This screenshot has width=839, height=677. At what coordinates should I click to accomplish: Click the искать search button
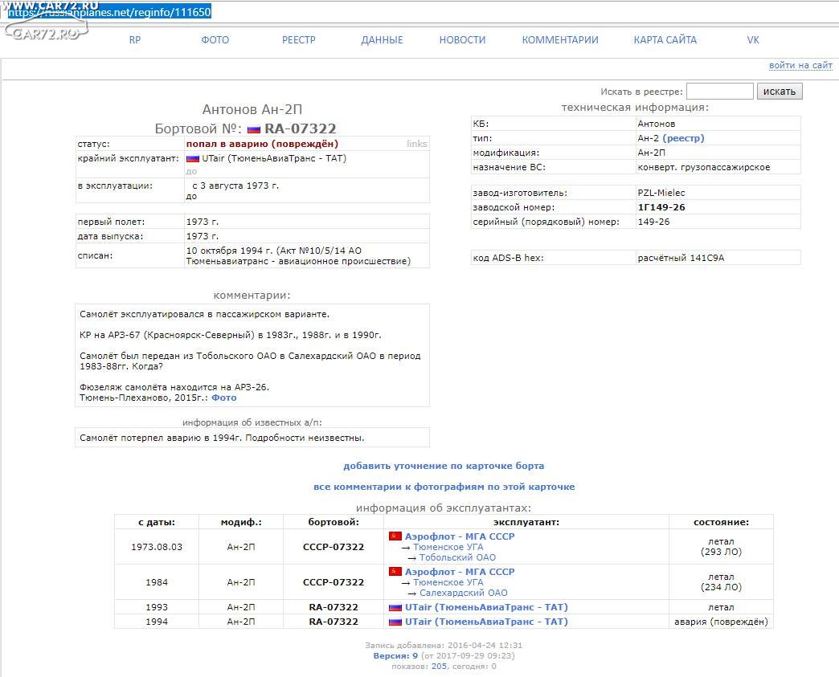click(780, 92)
